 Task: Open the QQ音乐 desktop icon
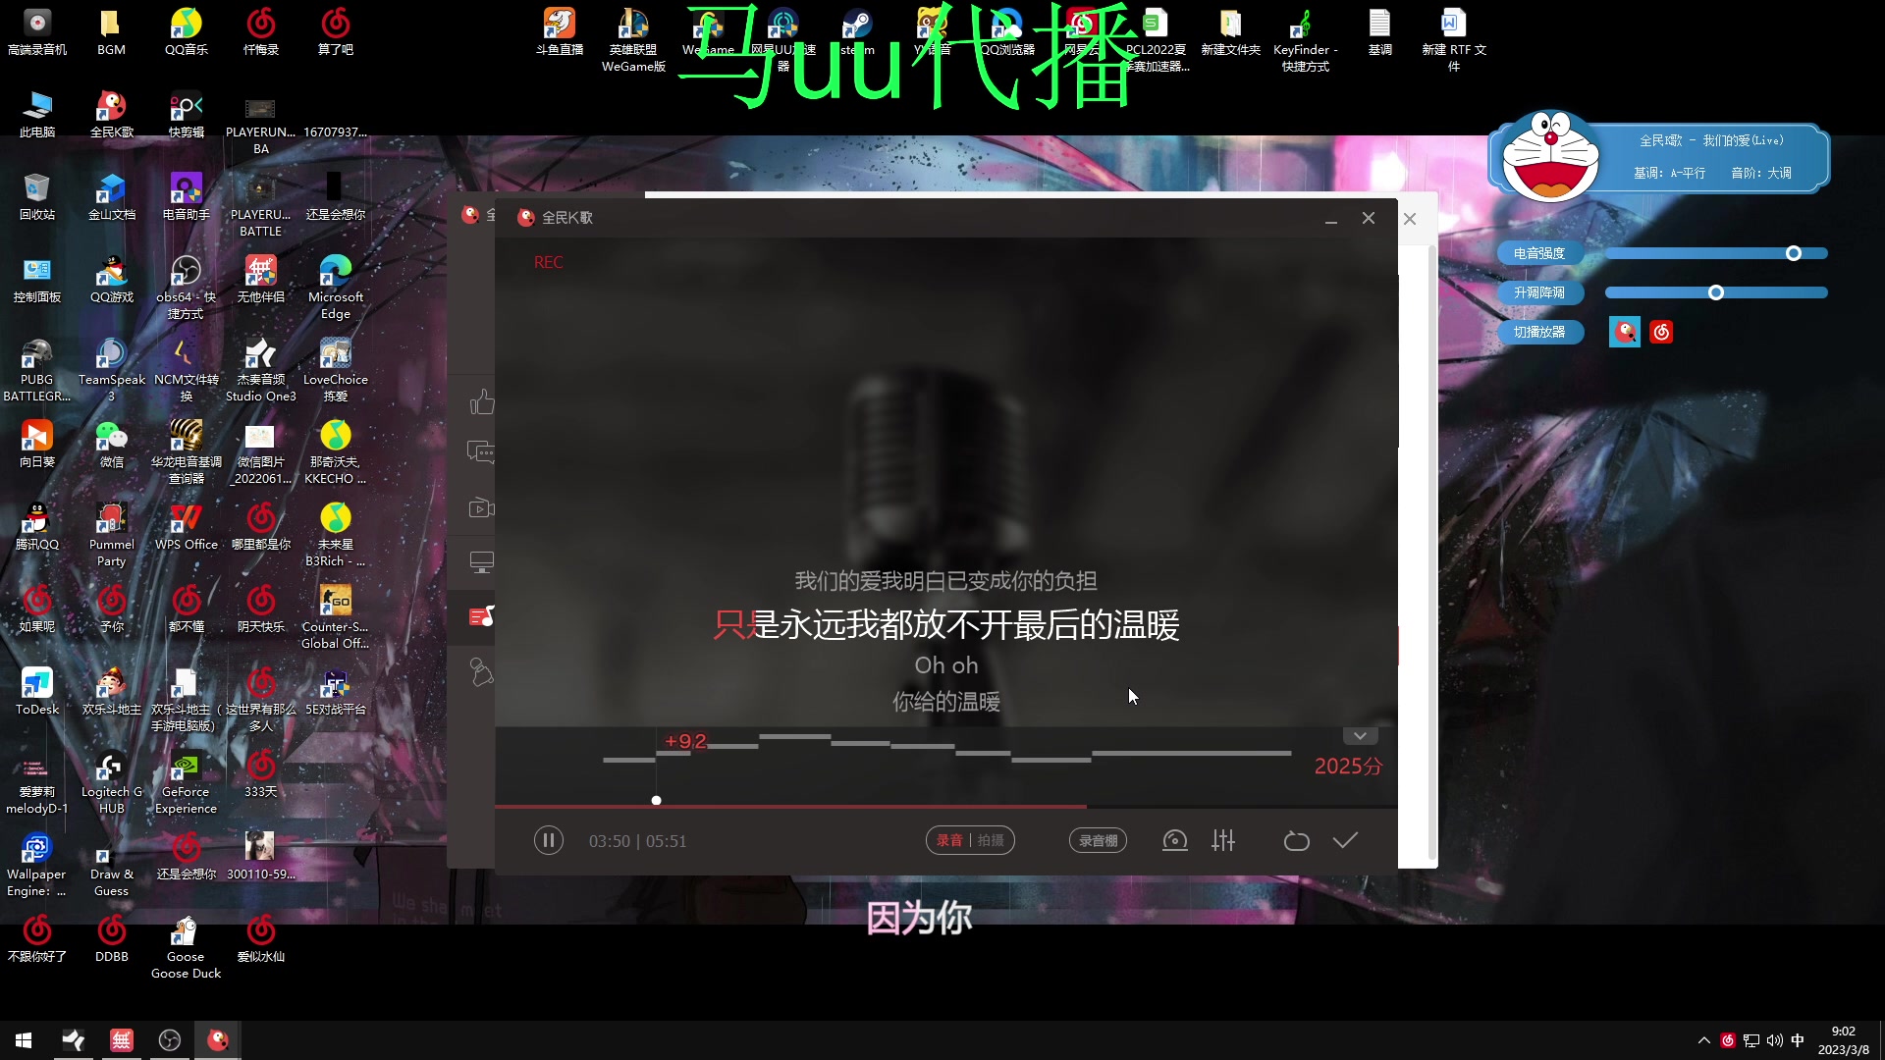(x=186, y=32)
